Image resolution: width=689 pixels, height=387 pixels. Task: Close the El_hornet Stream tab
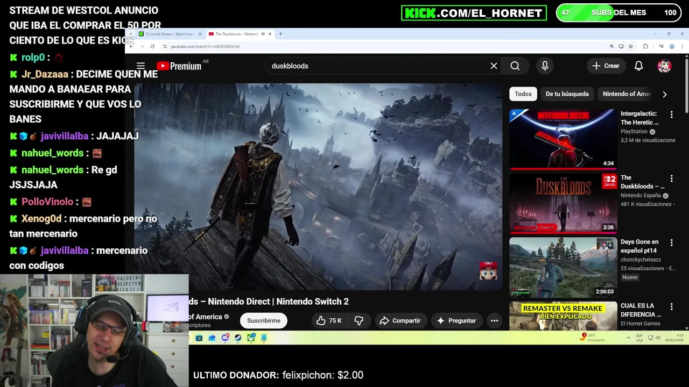click(200, 34)
